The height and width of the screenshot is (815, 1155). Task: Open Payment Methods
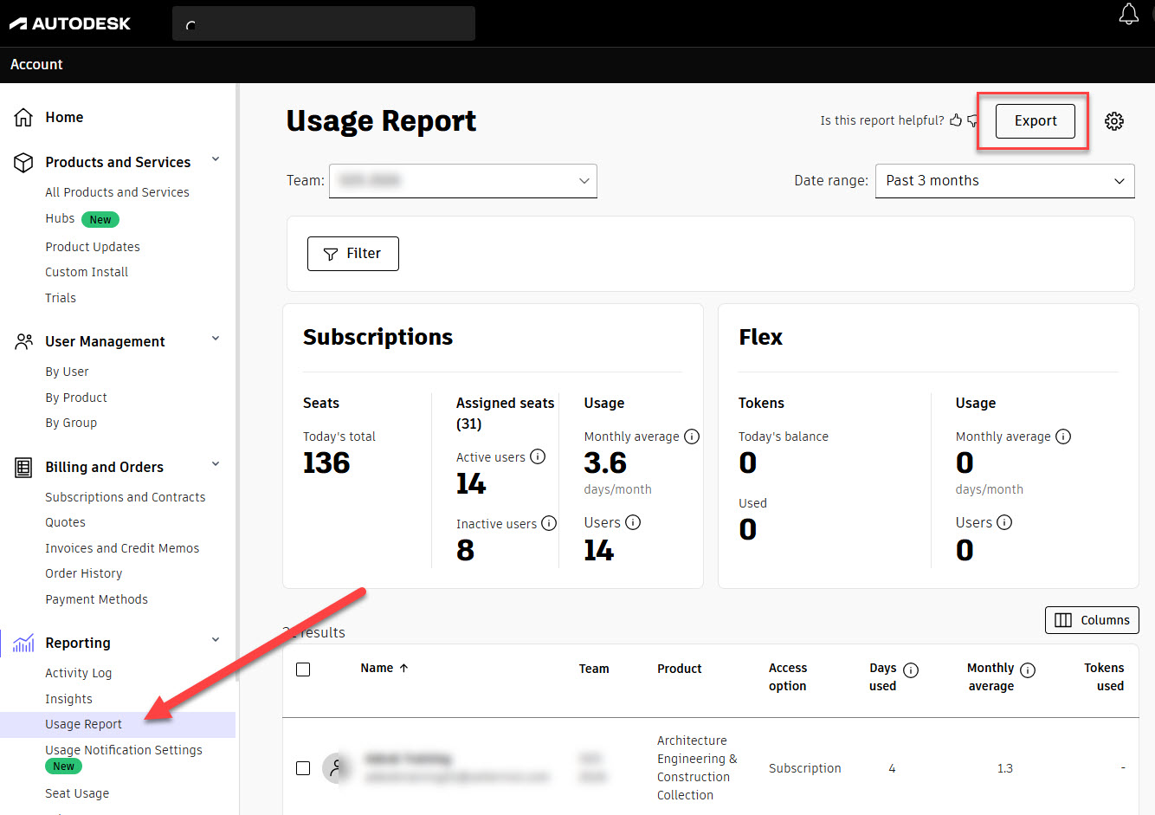point(96,599)
